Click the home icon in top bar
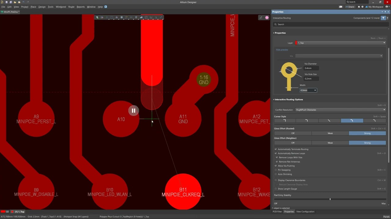 (x=359, y=7)
